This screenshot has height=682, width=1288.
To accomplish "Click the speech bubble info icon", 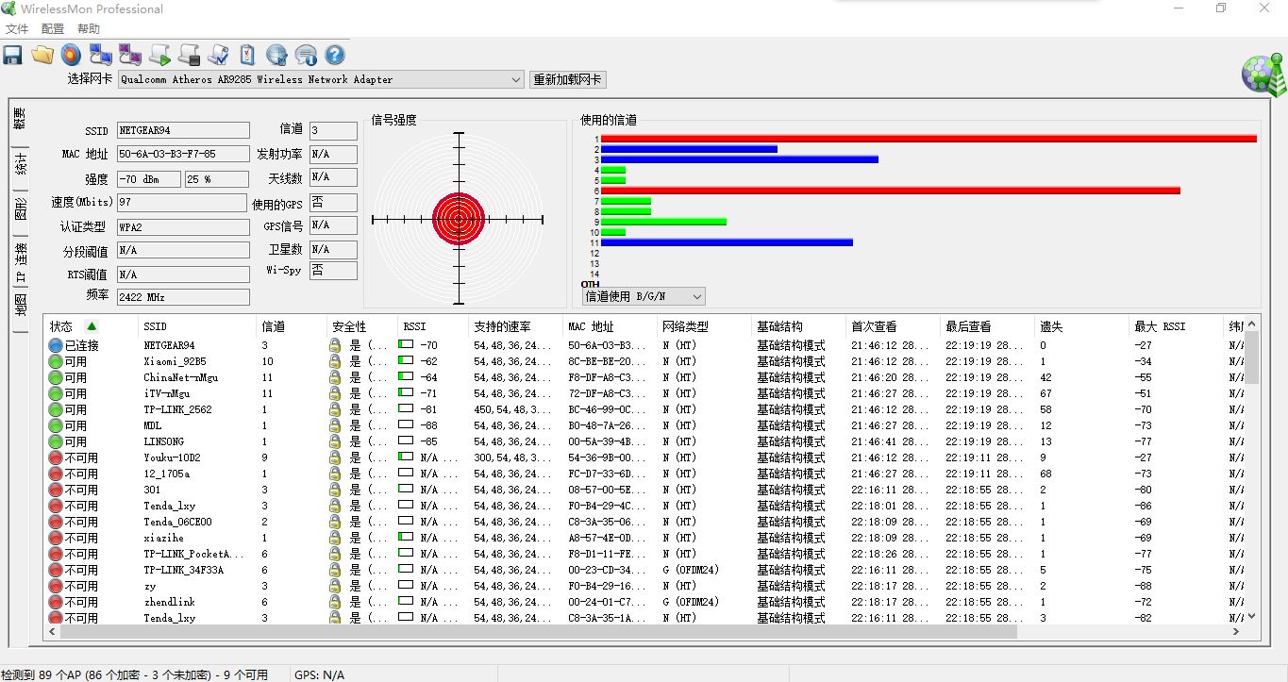I will [x=306, y=55].
